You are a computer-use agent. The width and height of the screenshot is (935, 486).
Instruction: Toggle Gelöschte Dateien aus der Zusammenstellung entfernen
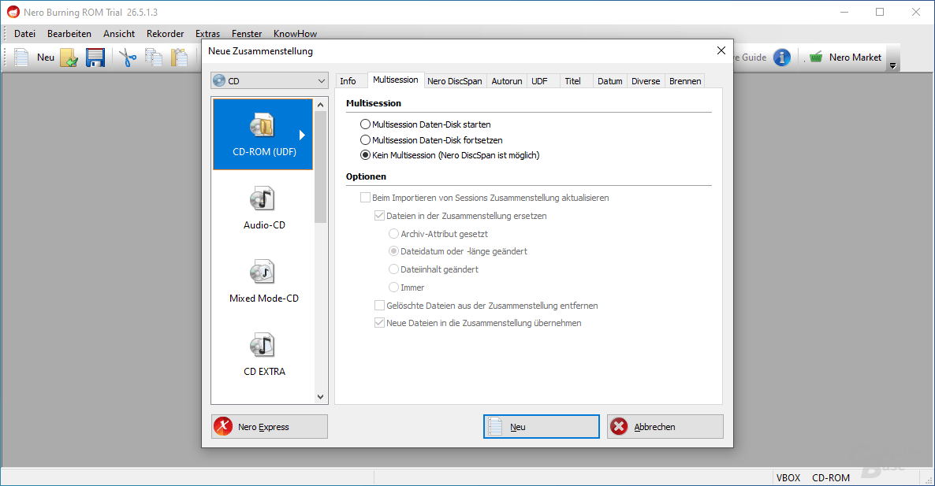[x=378, y=305]
